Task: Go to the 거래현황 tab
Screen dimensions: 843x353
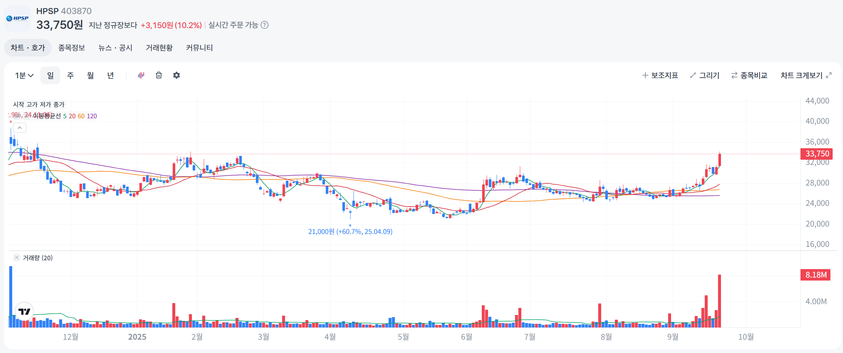Action: tap(159, 48)
